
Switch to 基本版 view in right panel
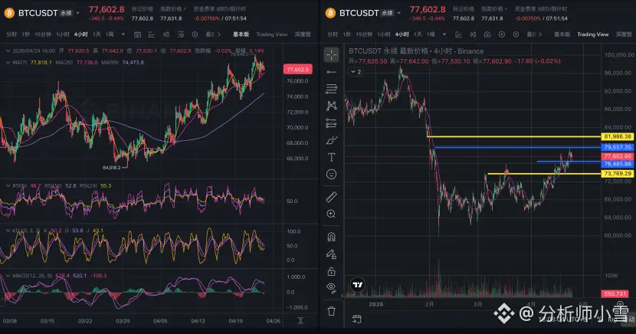pos(562,34)
